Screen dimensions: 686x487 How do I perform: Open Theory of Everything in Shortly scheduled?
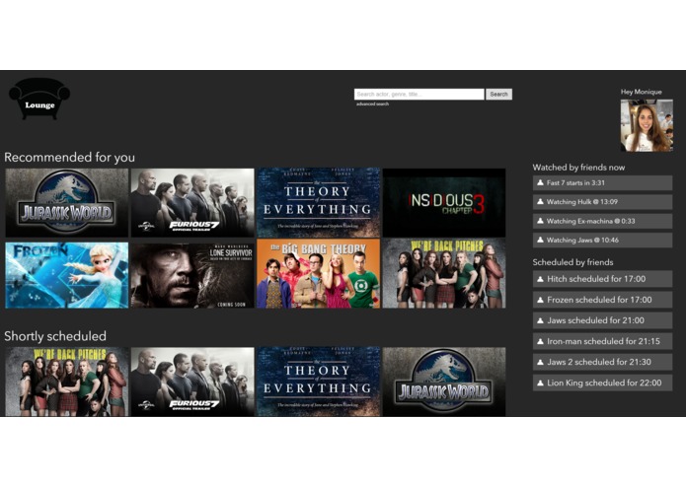click(319, 382)
